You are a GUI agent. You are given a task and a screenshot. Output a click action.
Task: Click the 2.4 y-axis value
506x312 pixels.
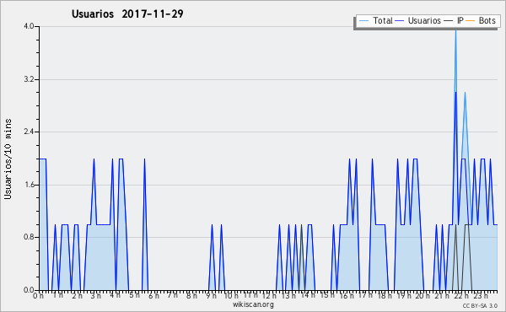pyautogui.click(x=29, y=132)
